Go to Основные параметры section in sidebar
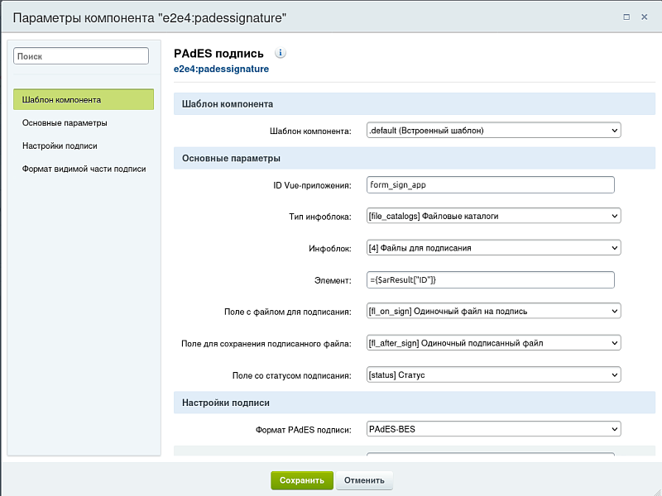 [65, 123]
